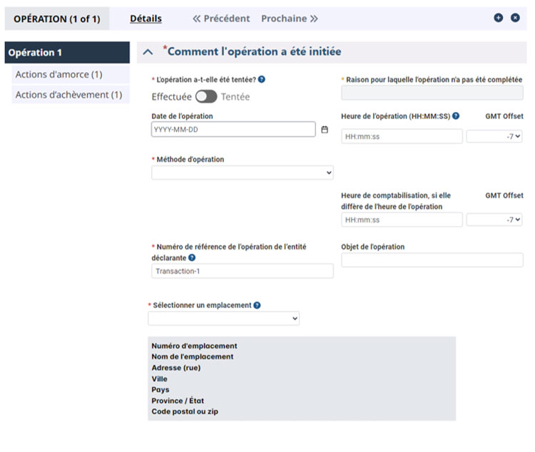This screenshot has width=535, height=452.
Task: Go to Précédent operation
Action: click(221, 19)
